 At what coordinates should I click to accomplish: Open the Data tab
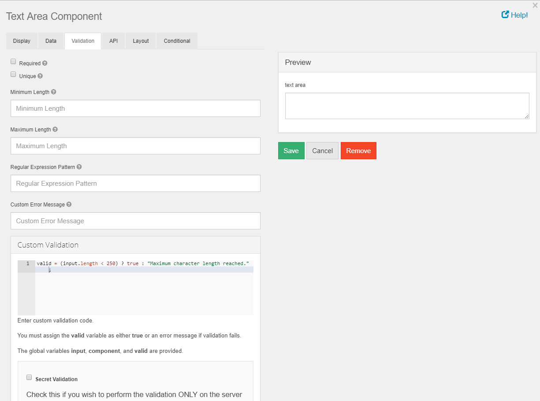pos(51,41)
